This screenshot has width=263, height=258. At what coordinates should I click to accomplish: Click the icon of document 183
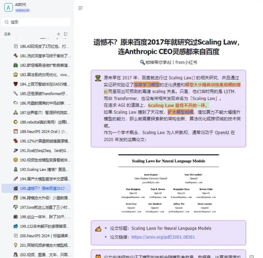point(16,75)
